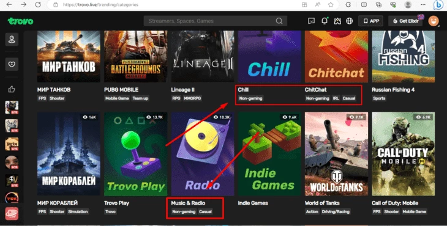Screen dimensions: 447x226
Task: Open the browser extensions puzzle icon
Action: pyautogui.click(x=348, y=4)
